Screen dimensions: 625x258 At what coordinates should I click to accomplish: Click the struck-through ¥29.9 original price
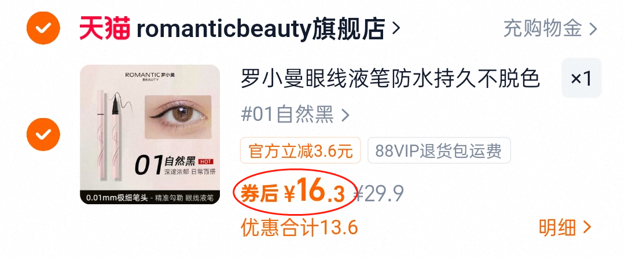tap(380, 193)
